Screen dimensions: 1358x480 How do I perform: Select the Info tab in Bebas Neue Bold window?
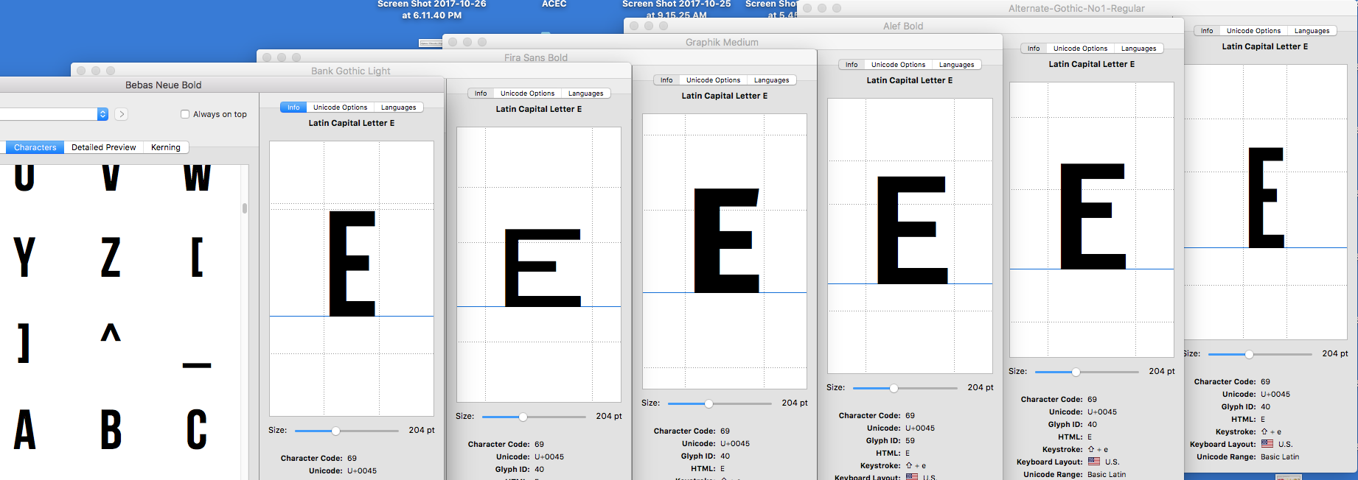(293, 107)
